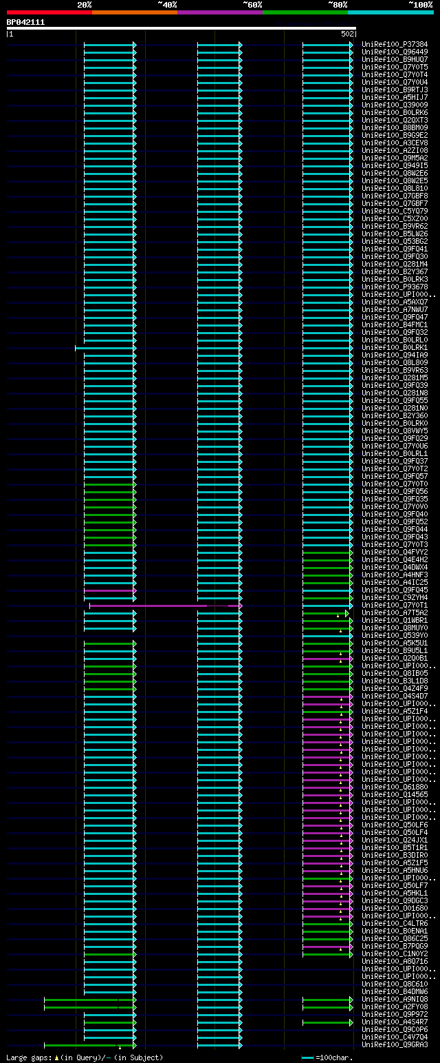Open the UniRef100_A9NIQ8 hit
The width and height of the screenshot is (440, 1063).
tap(395, 999)
